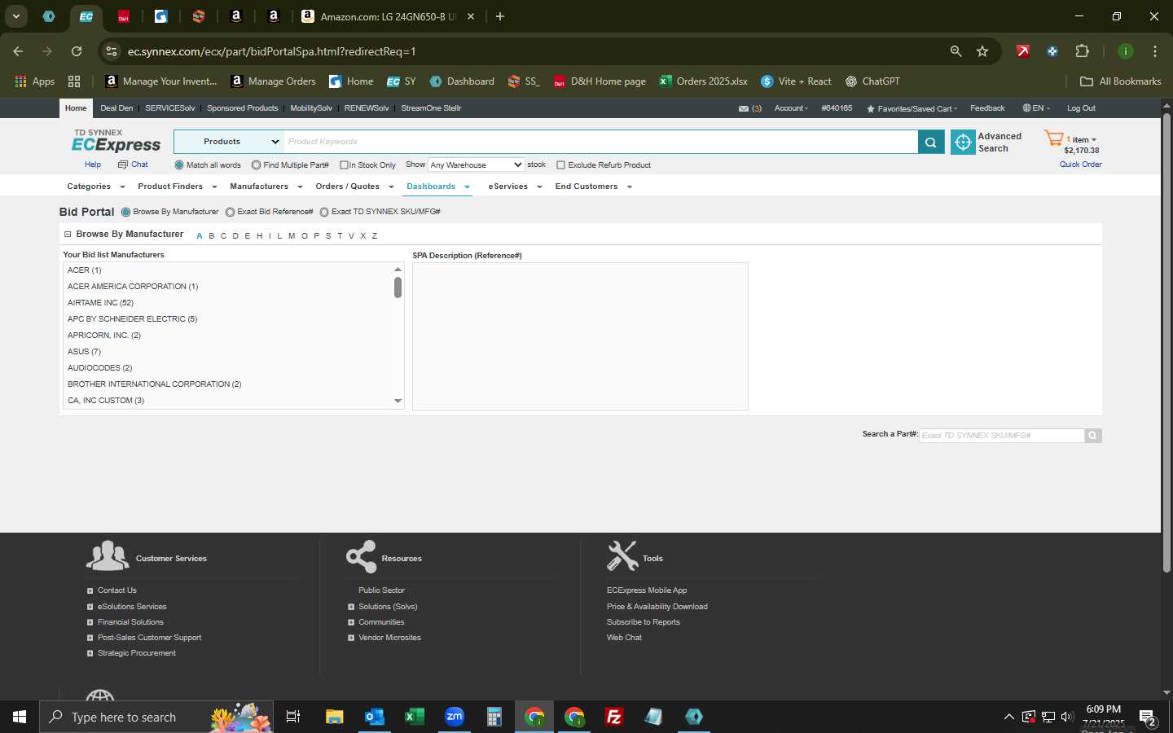Open the ChatGPT bookmark
Image resolution: width=1173 pixels, height=733 pixels.
click(x=872, y=81)
